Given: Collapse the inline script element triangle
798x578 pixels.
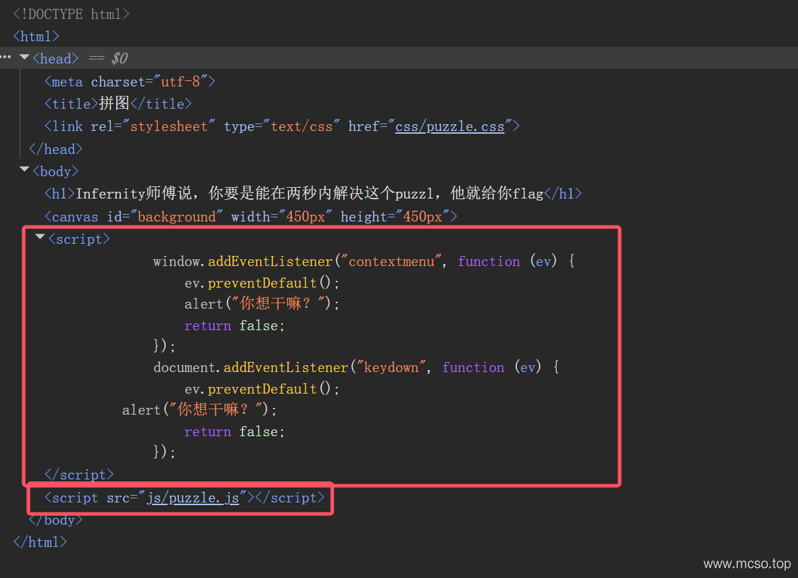Looking at the screenshot, I should 40,237.
